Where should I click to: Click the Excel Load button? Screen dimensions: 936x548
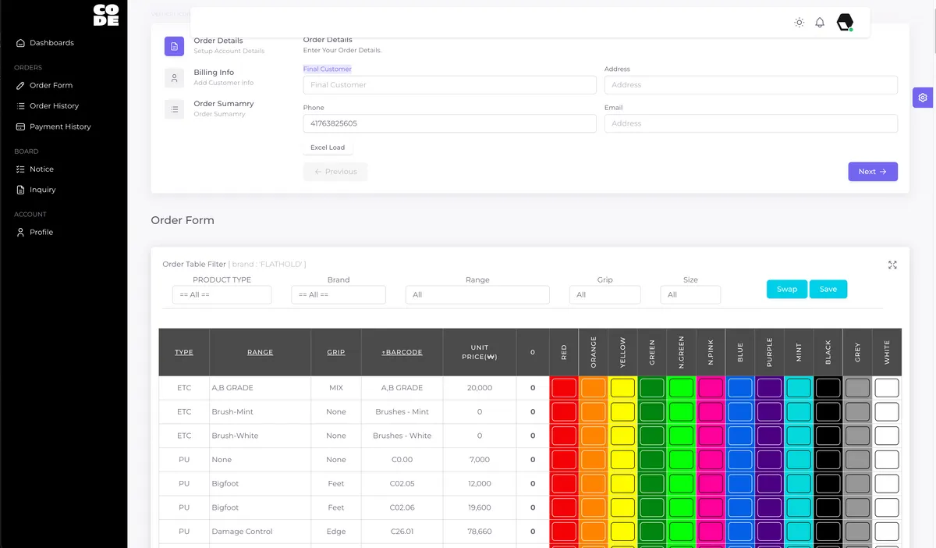click(x=328, y=148)
